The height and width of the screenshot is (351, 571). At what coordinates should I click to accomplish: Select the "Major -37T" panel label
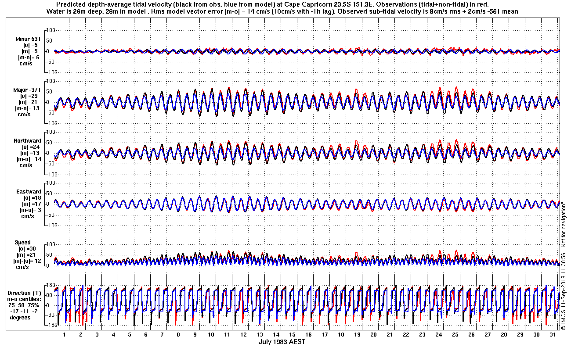pyautogui.click(x=27, y=90)
